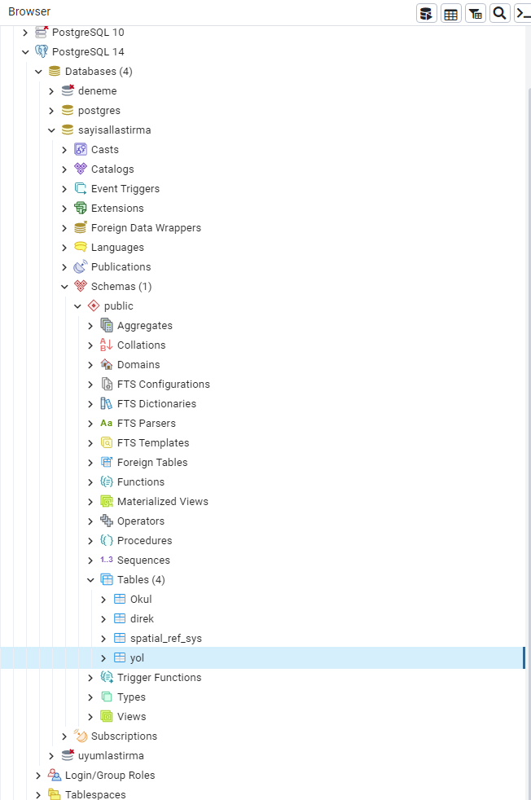The height and width of the screenshot is (800, 531).
Task: Click the Domains house icon
Action: 107,365
